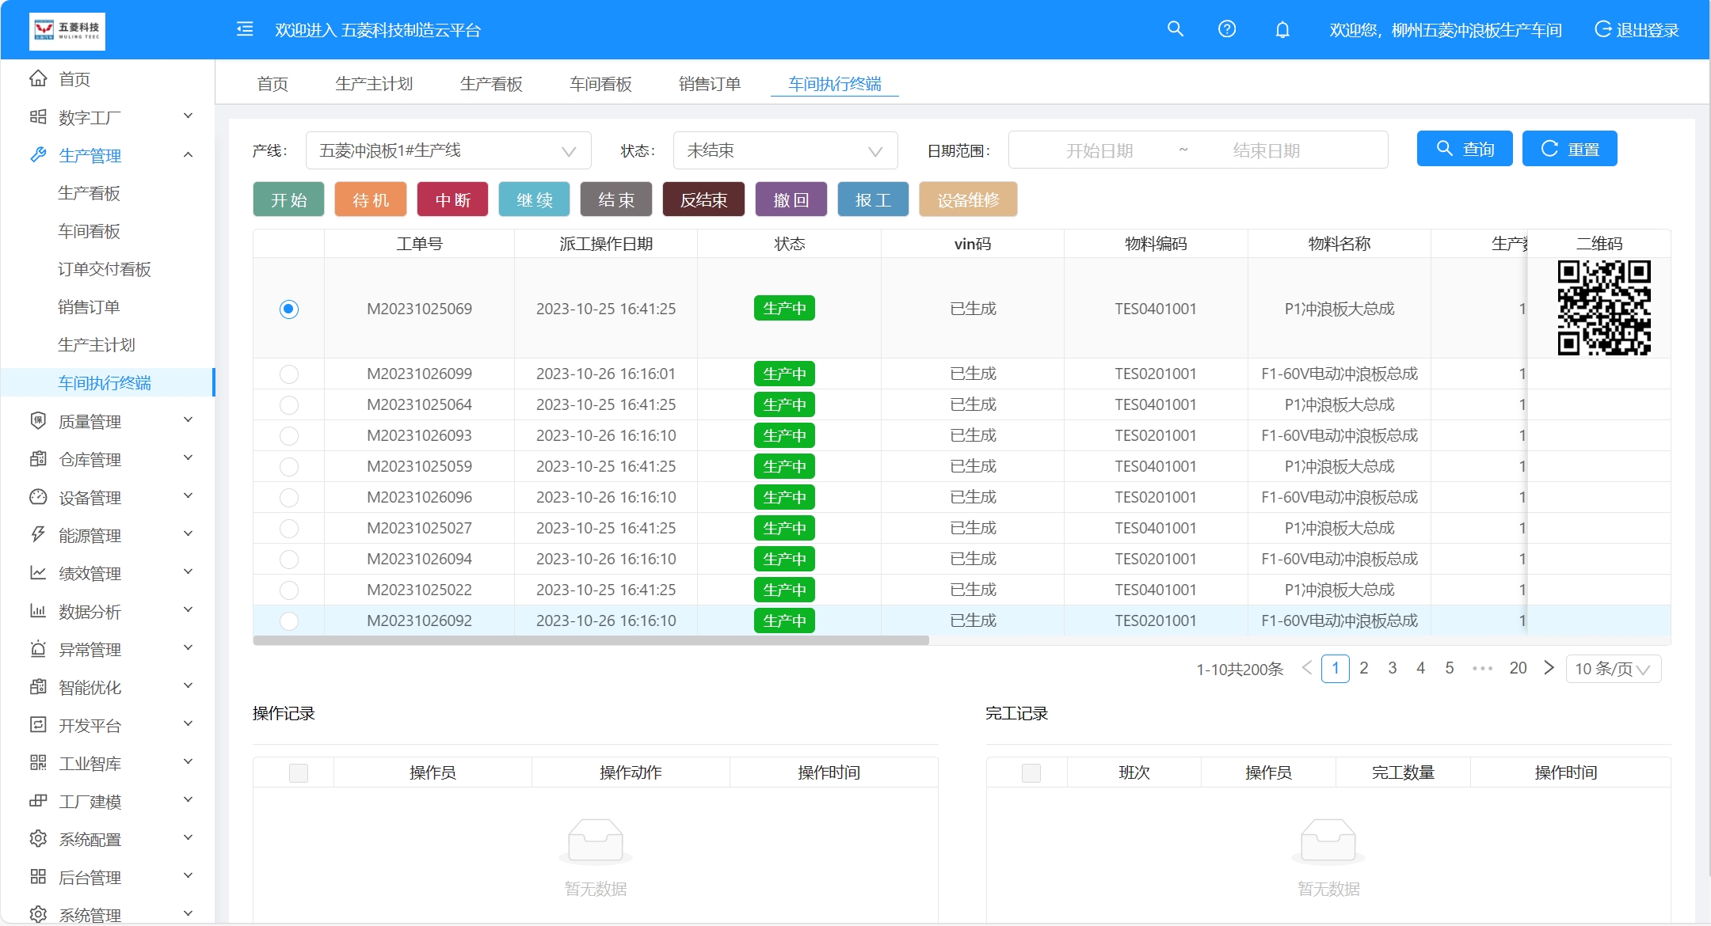Click the 数据分析 bar chart icon
This screenshot has width=1711, height=926.
click(38, 610)
